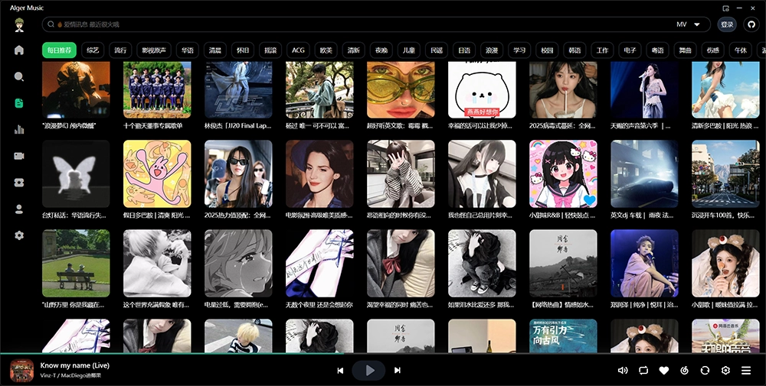Viewport: 766px width, 386px height.
Task: Toggle the repeat play mode icon
Action: click(x=643, y=371)
